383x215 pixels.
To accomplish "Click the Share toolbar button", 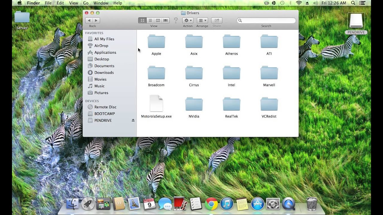I will tap(217, 20).
